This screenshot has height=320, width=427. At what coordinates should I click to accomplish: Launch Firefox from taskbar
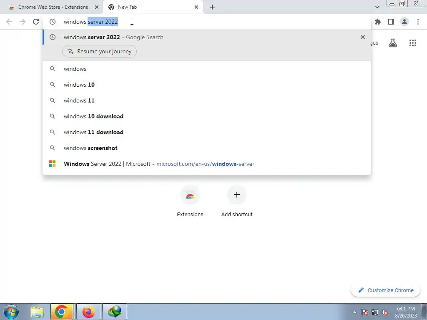click(x=89, y=312)
